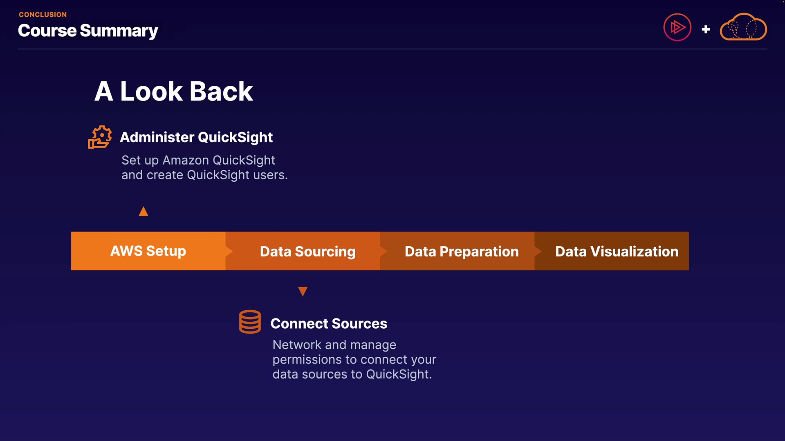
Task: Click the arrow notch before Data Visualization
Action: [x=538, y=251]
